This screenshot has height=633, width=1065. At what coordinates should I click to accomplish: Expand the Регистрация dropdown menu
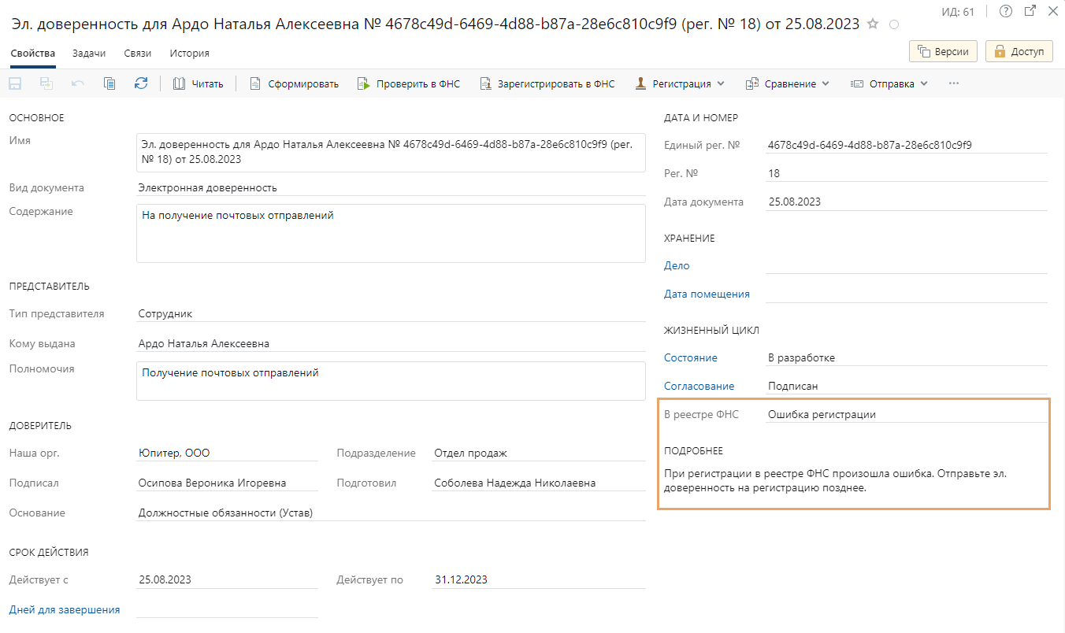[681, 83]
